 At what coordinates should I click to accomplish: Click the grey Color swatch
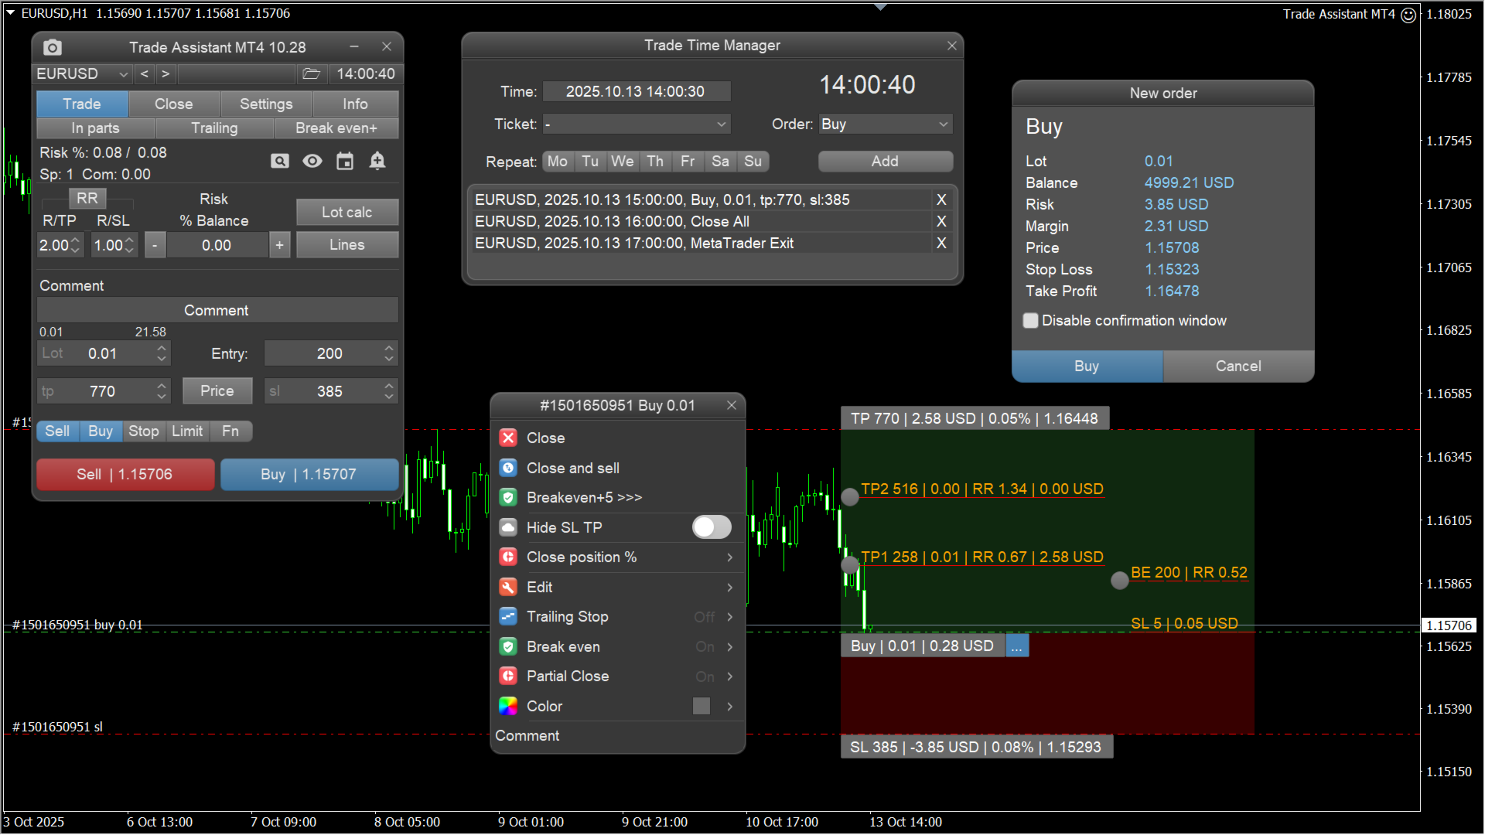pyautogui.click(x=702, y=707)
